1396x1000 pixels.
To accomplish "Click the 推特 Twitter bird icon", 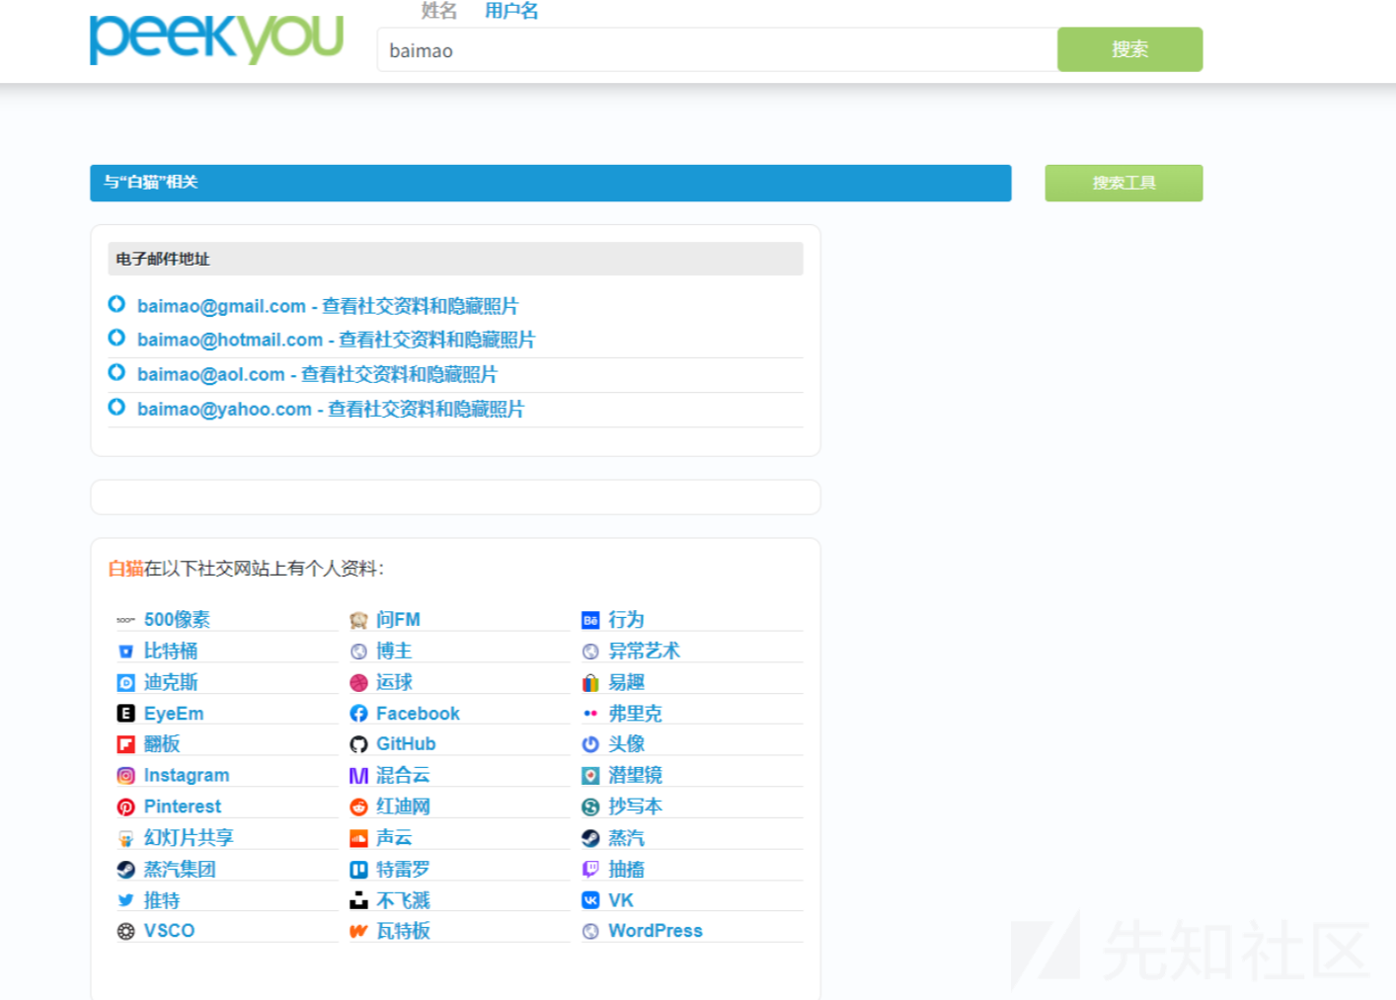I will [125, 900].
